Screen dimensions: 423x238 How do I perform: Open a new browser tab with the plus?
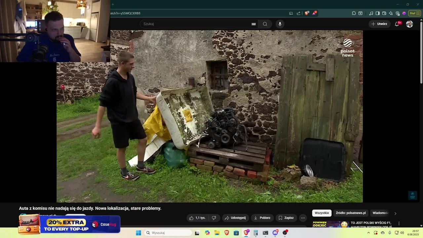pyautogui.click(x=113, y=4)
